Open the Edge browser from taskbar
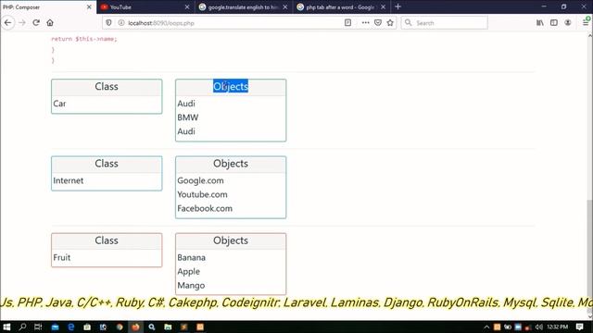593x333 pixels. coord(70,327)
